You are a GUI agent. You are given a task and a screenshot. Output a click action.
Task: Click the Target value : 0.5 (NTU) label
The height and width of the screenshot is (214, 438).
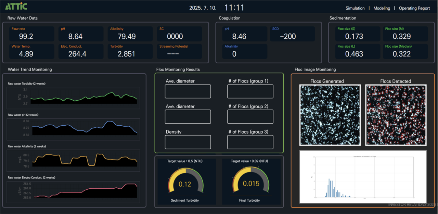(x=185, y=161)
